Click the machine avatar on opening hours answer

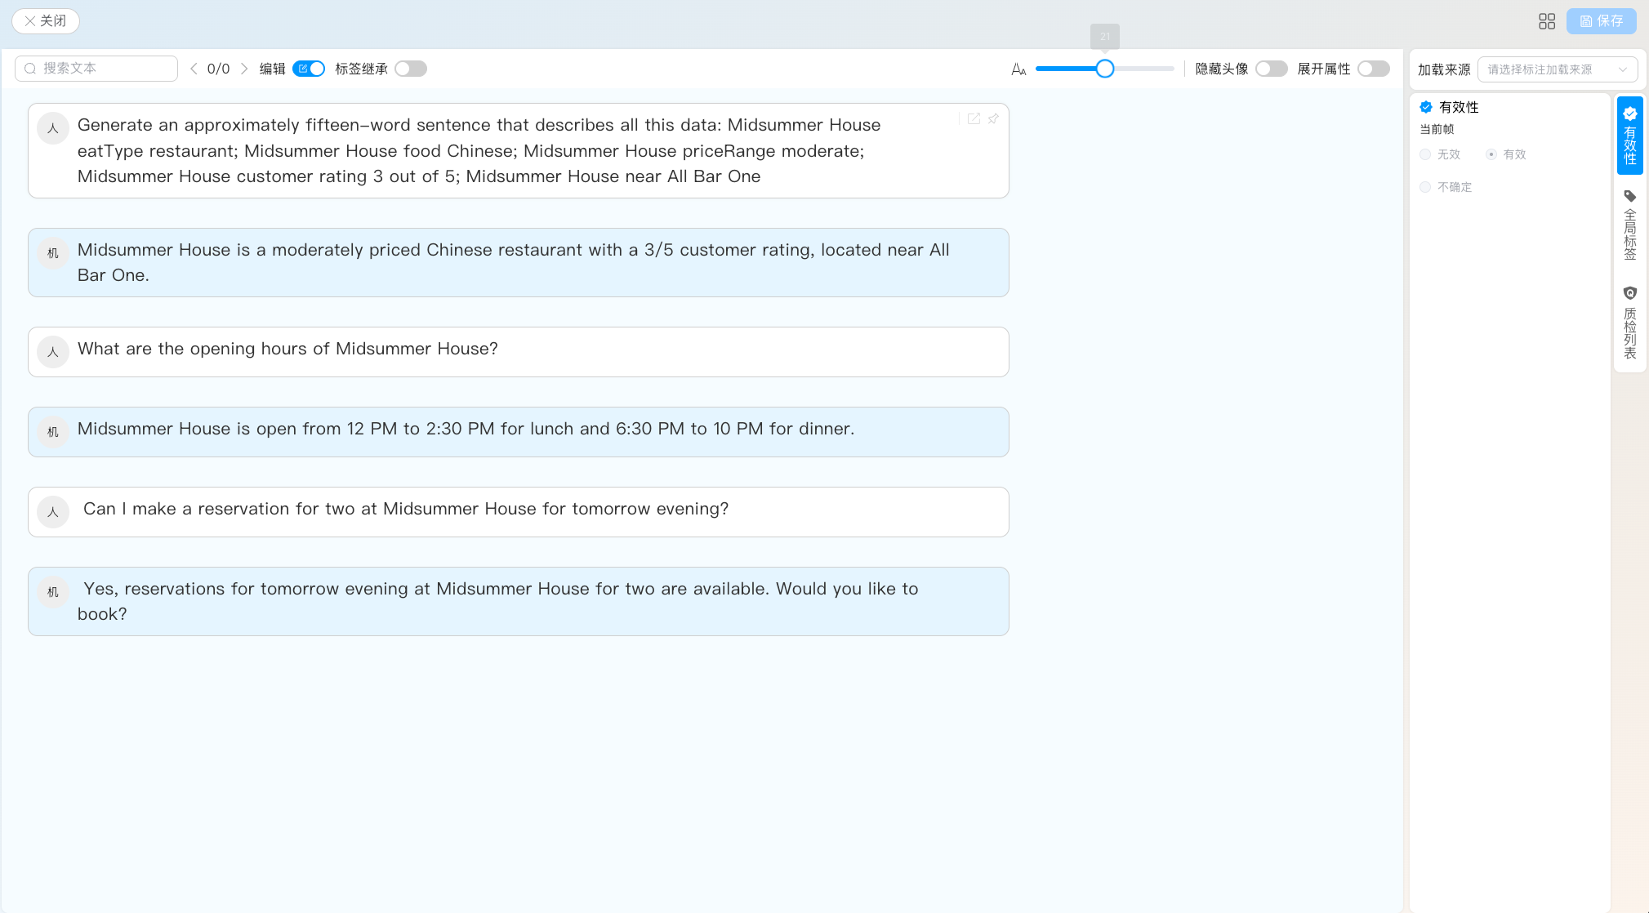coord(53,432)
